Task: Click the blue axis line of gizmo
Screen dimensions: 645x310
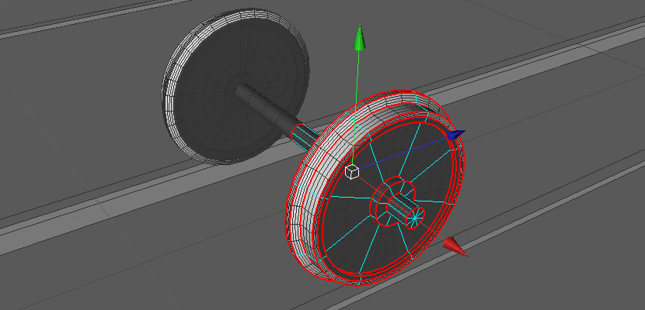Action: pos(404,153)
